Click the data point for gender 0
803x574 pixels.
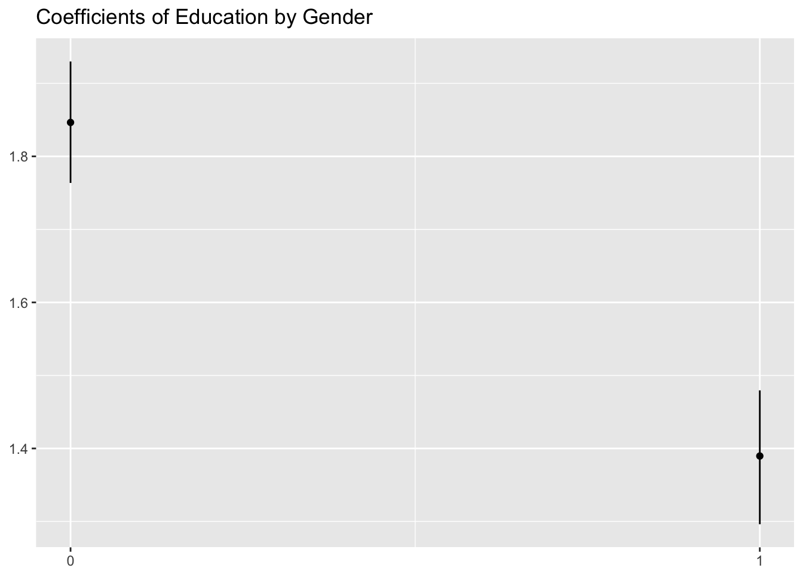(x=71, y=123)
